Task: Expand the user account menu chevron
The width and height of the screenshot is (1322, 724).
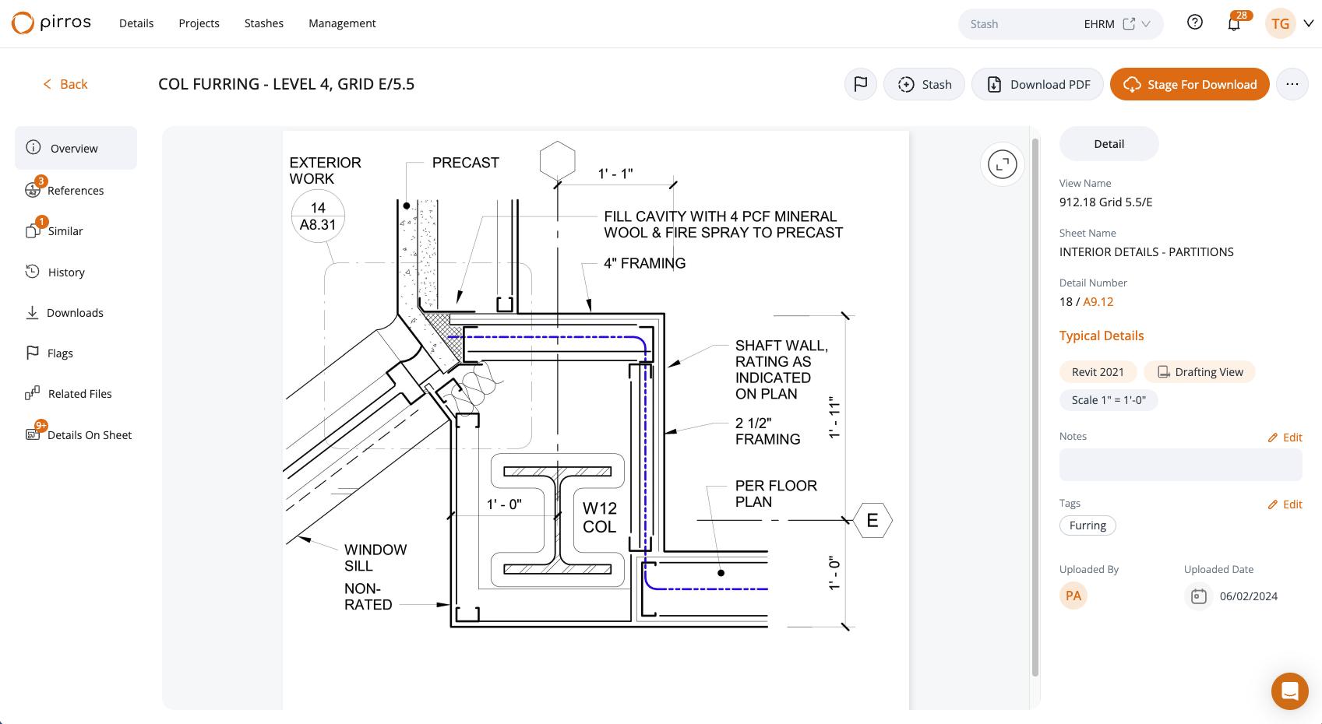Action: point(1309,23)
